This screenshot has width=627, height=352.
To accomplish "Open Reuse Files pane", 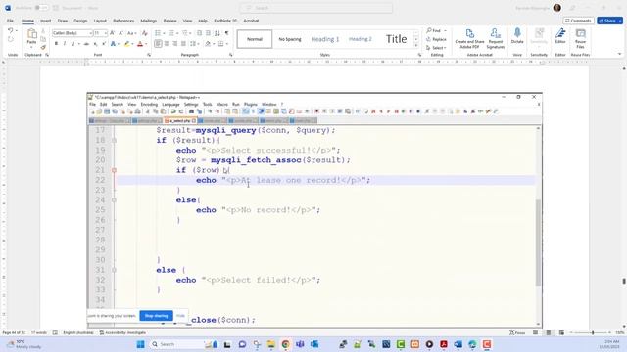I will (580, 38).
